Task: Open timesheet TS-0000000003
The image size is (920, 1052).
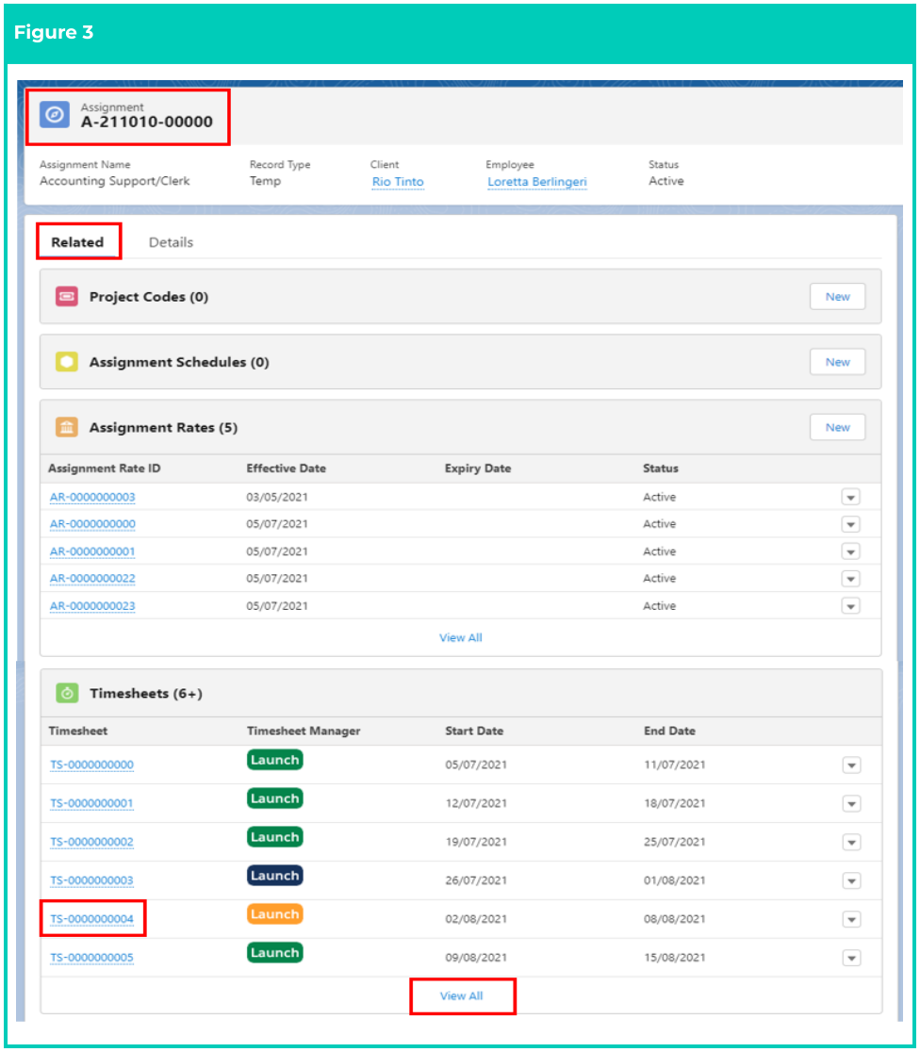Action: (x=92, y=880)
